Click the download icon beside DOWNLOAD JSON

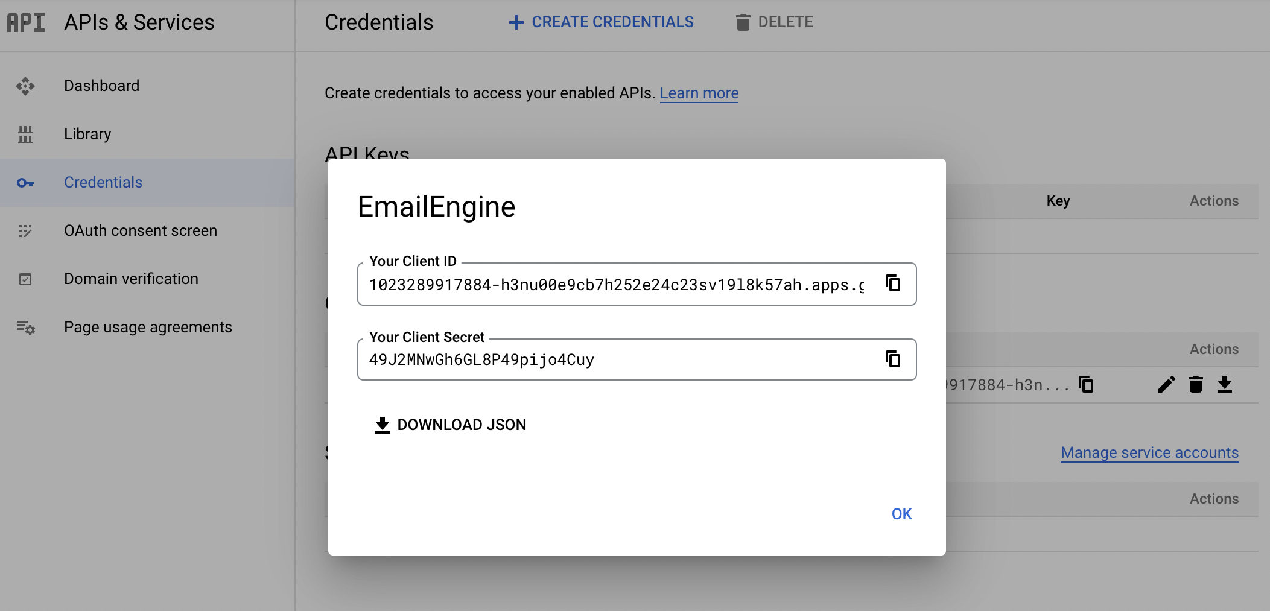click(x=383, y=425)
